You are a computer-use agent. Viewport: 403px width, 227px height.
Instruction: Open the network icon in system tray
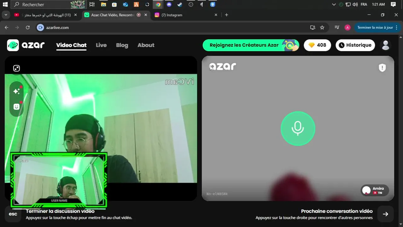[x=348, y=4]
